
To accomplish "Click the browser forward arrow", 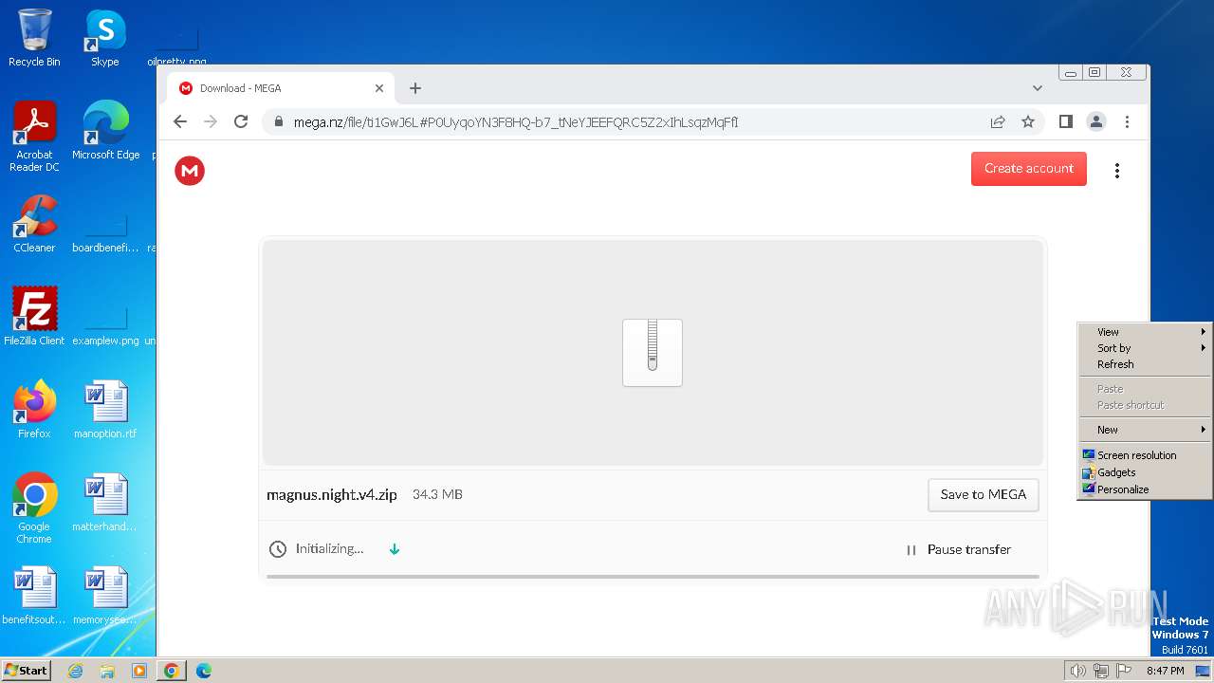I will (211, 121).
